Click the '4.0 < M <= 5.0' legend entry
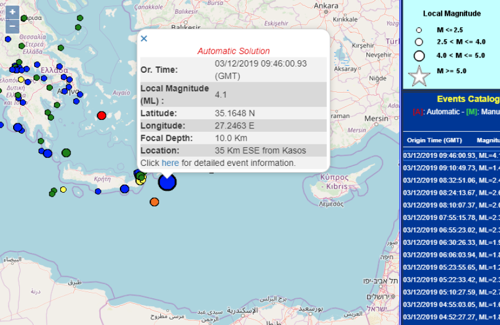500x325 pixels. (460, 56)
